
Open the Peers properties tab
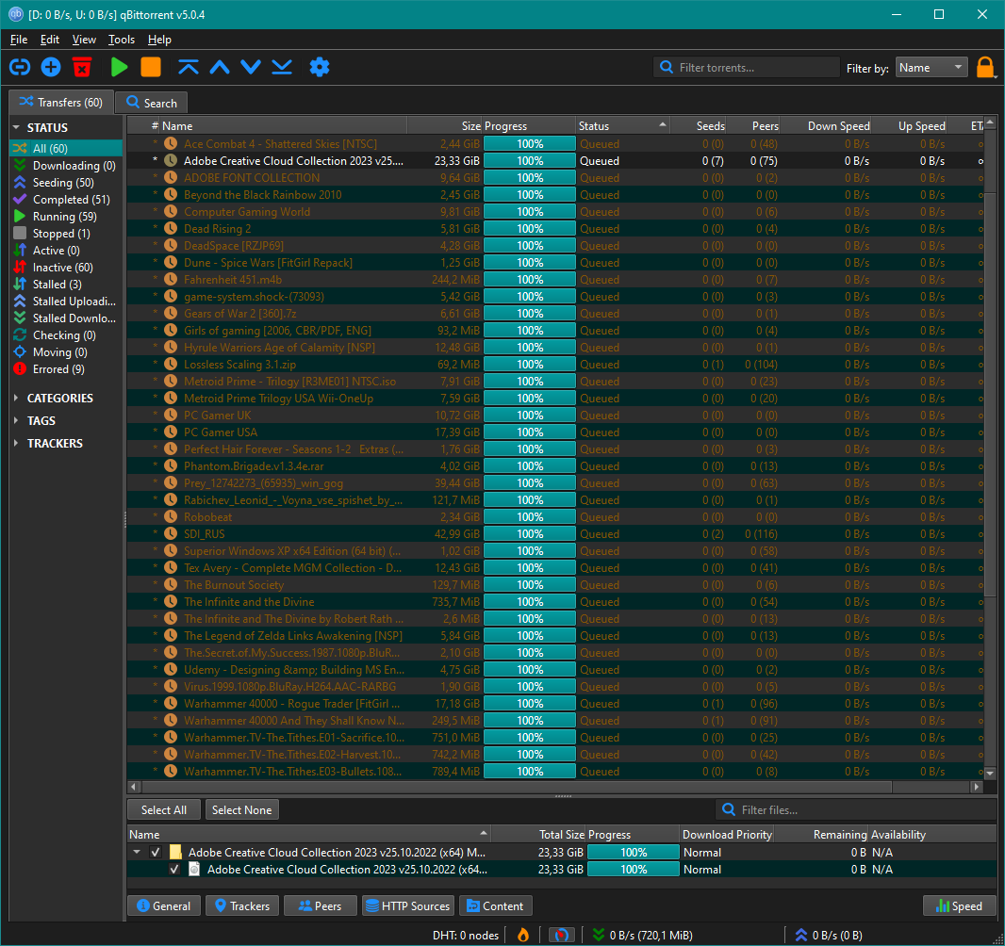click(320, 906)
